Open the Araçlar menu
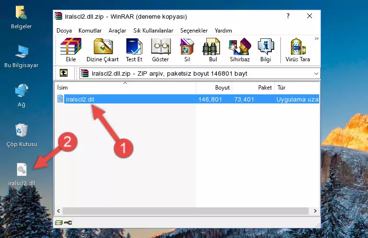 pyautogui.click(x=117, y=31)
